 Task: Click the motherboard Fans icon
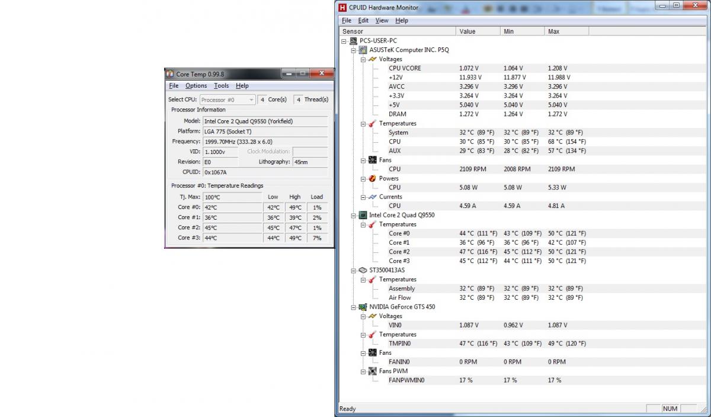coord(373,160)
